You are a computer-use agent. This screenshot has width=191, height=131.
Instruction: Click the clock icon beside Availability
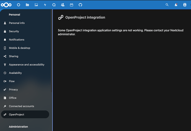point(5,73)
